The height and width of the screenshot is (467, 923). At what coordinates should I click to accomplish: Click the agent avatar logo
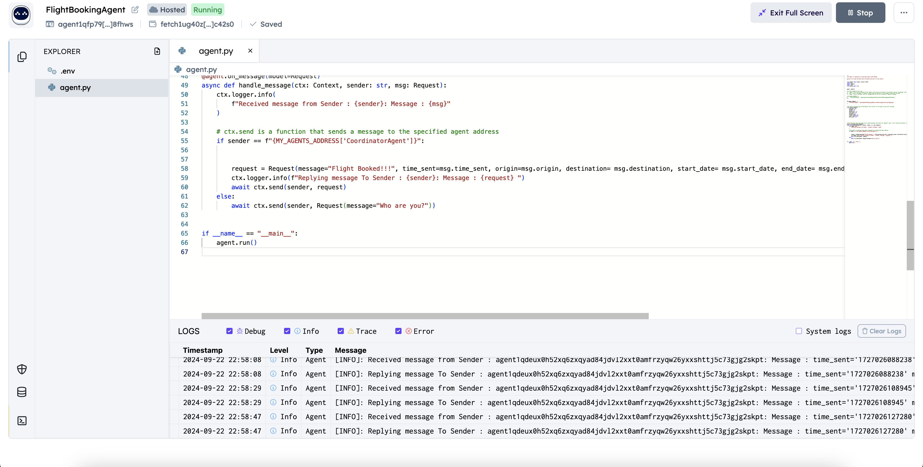click(21, 15)
